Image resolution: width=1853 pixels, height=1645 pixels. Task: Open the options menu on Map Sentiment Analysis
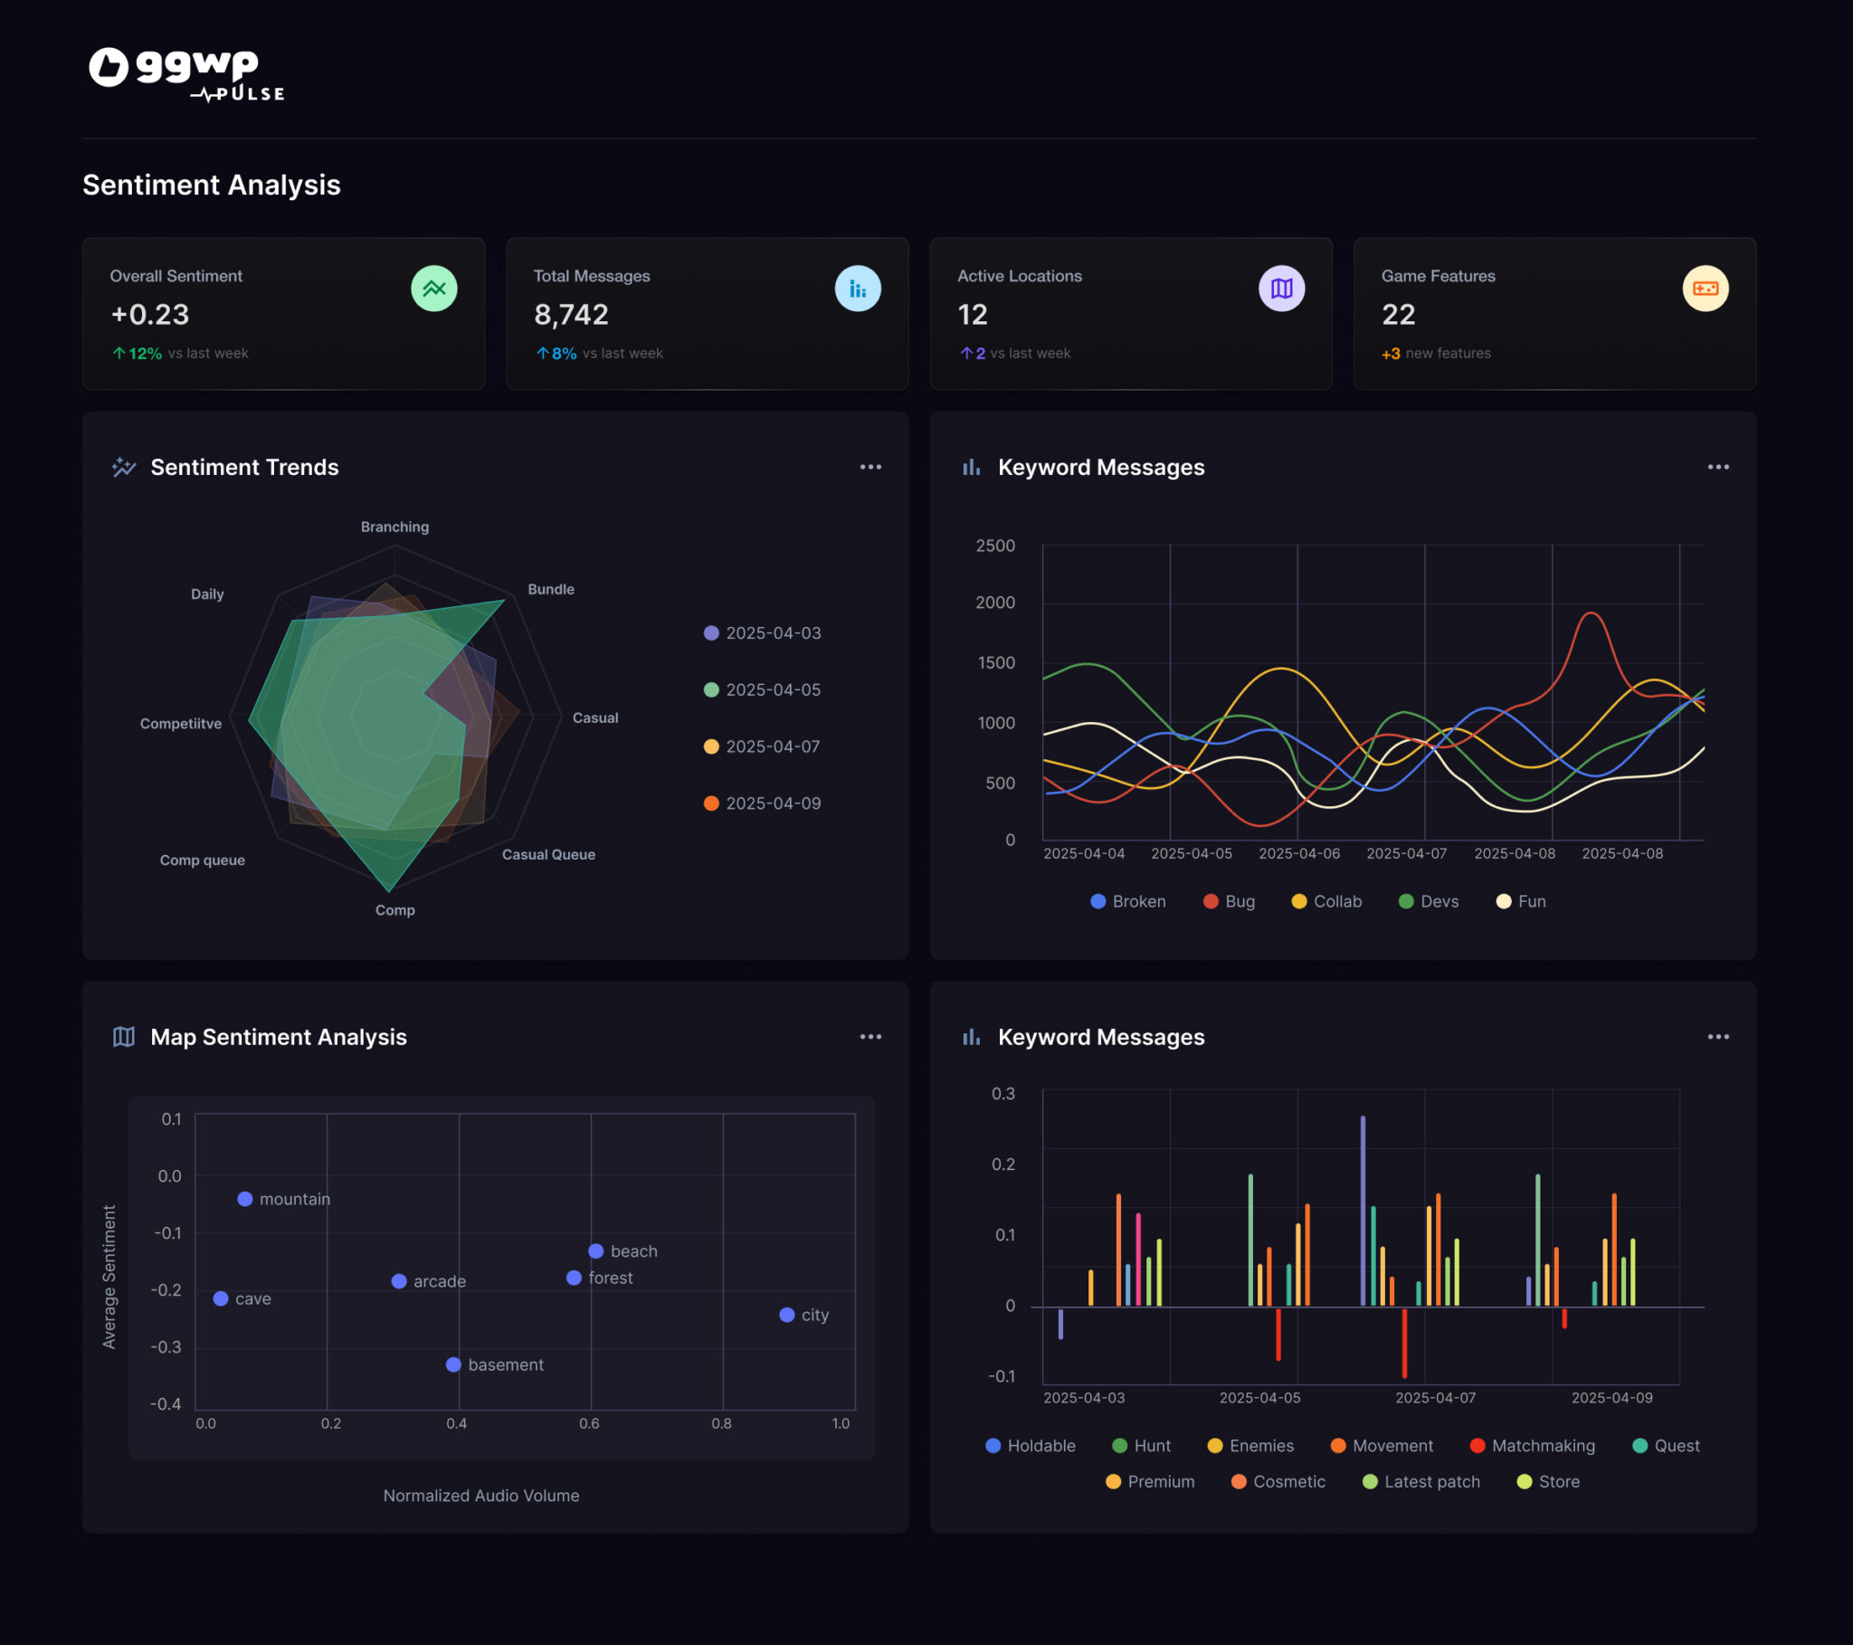pyautogui.click(x=870, y=1036)
